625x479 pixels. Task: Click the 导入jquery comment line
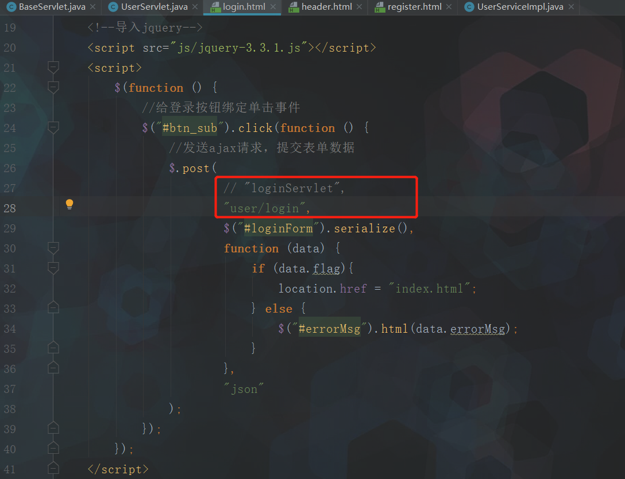click(x=145, y=28)
